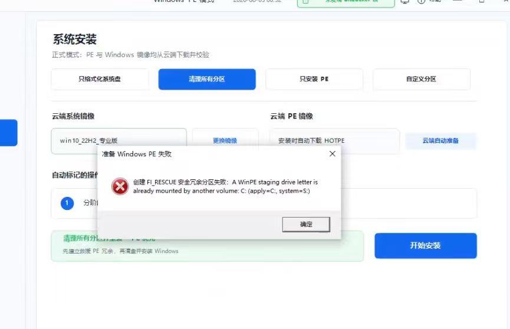The width and height of the screenshot is (510, 329).
Task: Click the FI_RESCUE error message text
Action: (225, 186)
